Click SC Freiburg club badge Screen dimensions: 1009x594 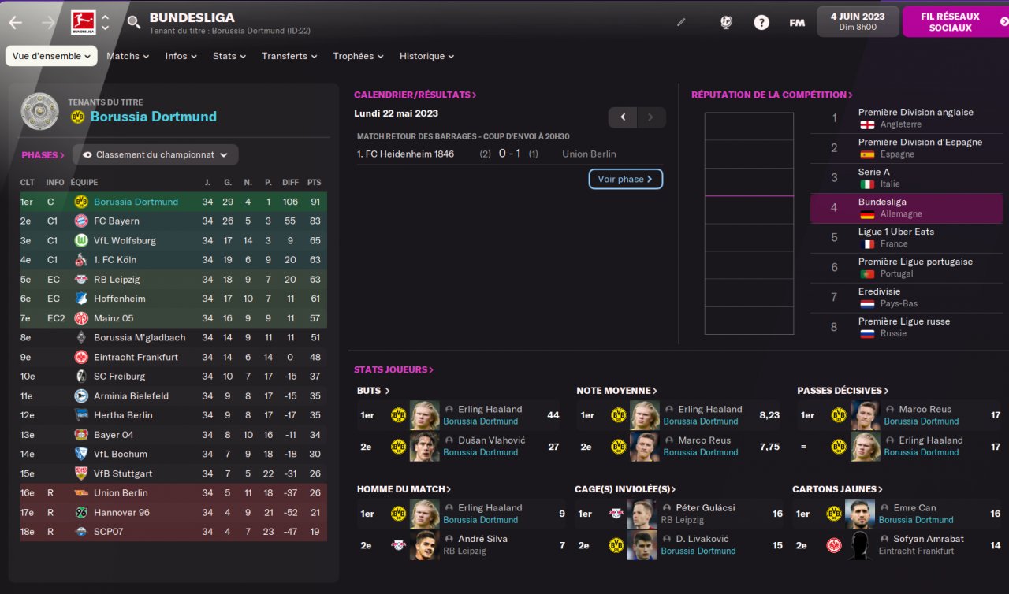pos(80,377)
